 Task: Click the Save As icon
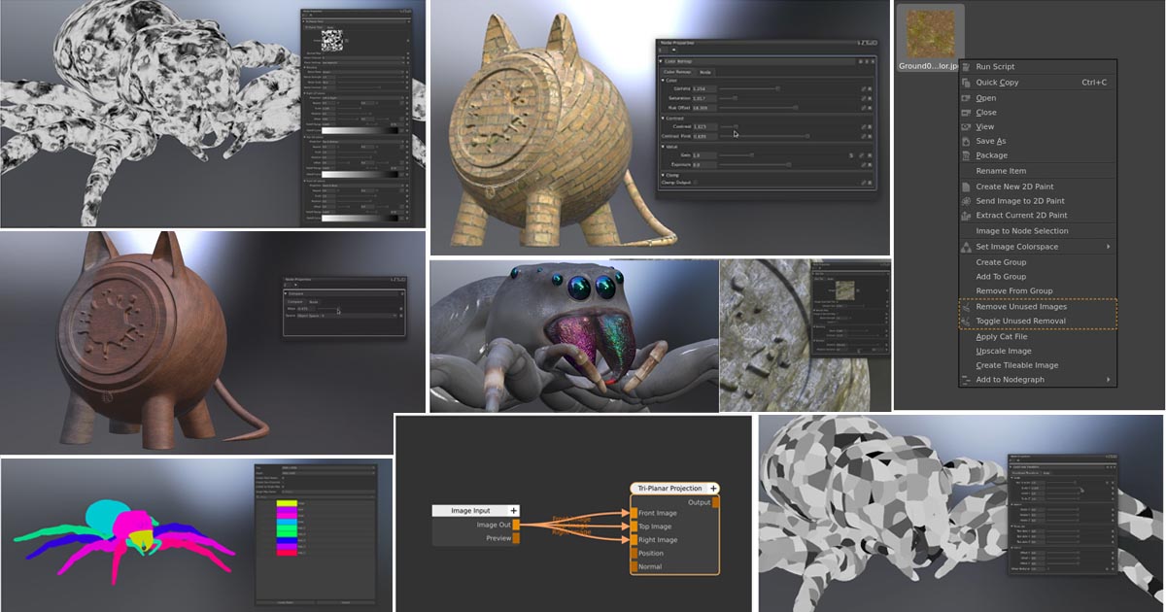(966, 142)
